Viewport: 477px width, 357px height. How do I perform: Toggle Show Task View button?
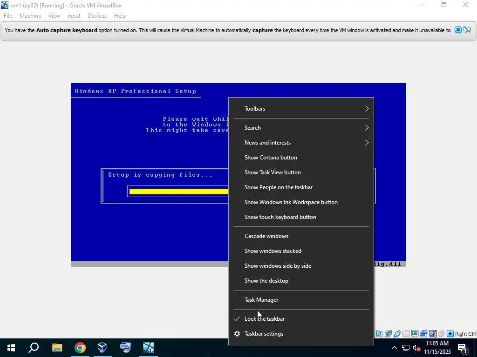click(x=301, y=172)
